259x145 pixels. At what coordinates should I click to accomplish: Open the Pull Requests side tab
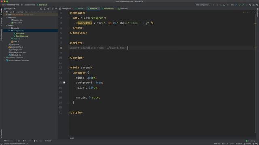tap(2, 35)
